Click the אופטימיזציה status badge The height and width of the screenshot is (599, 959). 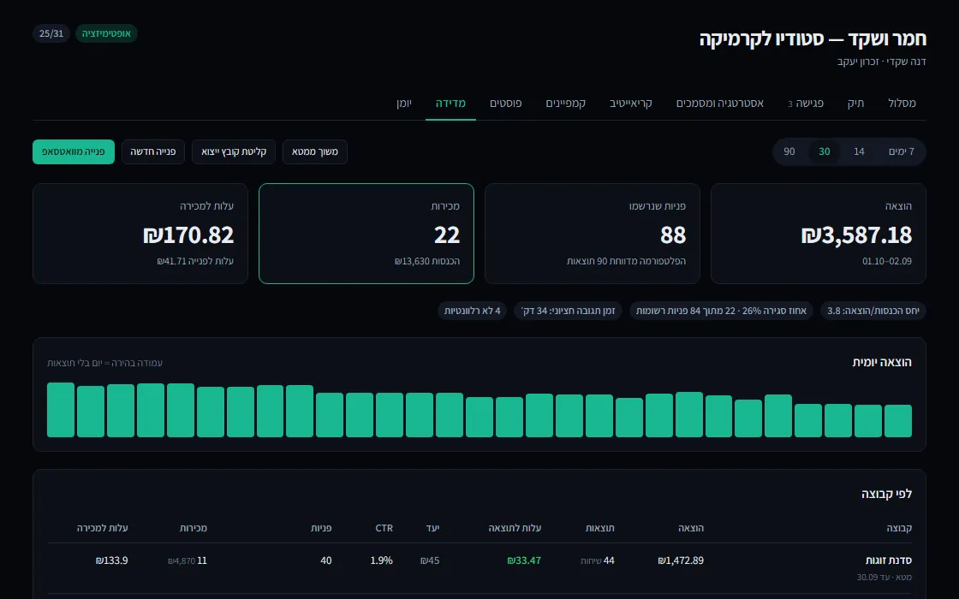point(106,33)
